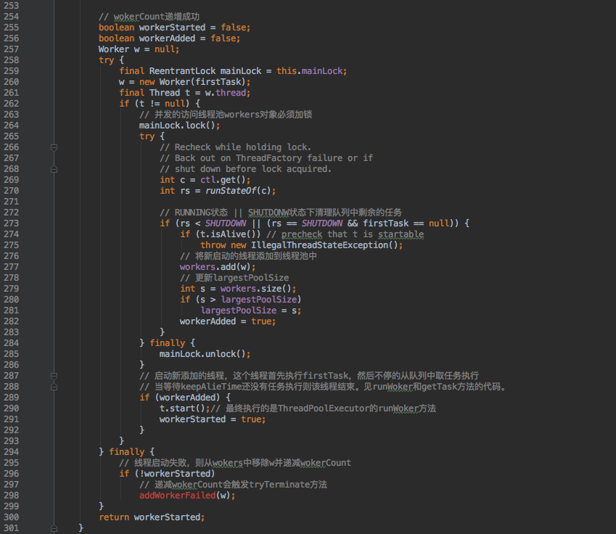The image size is (616, 534).
Task: Click the 'try' keyword on line 265
Action: coord(147,136)
